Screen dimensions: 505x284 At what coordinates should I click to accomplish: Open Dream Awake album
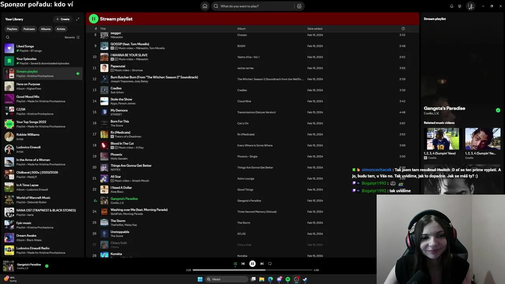[43, 237]
